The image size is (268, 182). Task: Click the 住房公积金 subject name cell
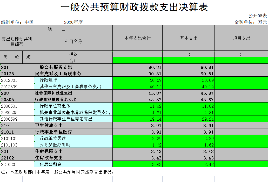50,164
